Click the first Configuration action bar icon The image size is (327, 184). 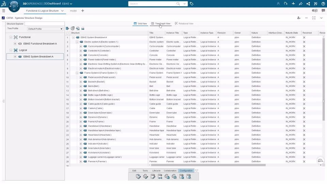click(x=138, y=177)
